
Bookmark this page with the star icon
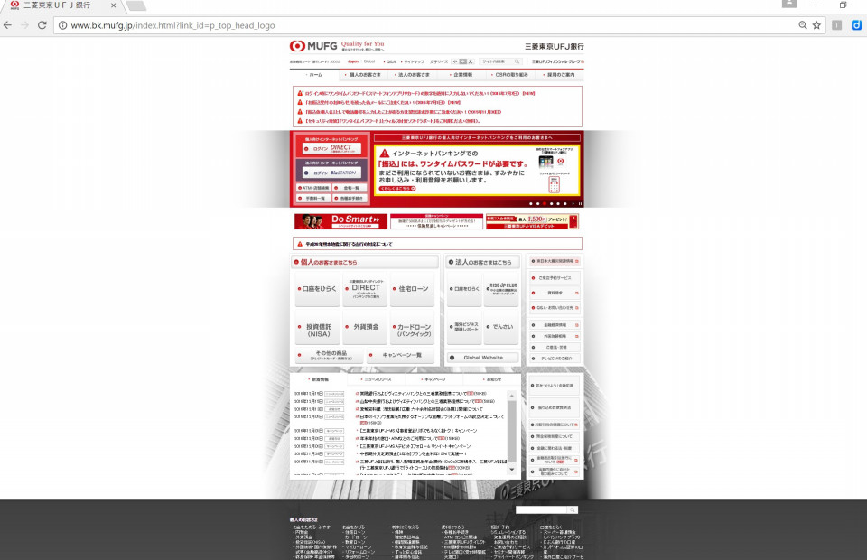[816, 25]
